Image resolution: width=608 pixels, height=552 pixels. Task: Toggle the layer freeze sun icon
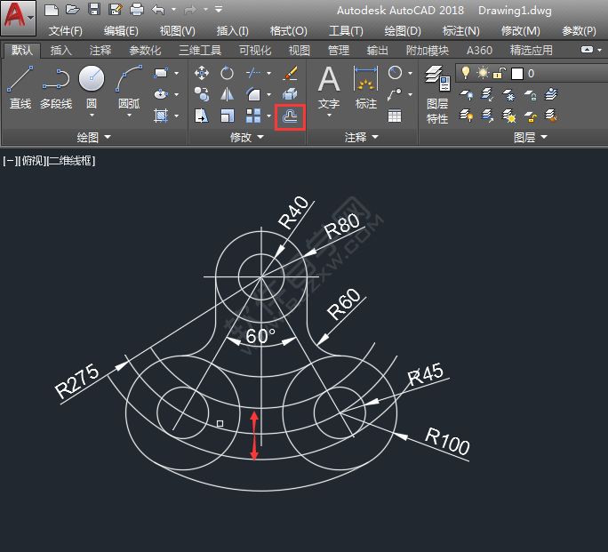pyautogui.click(x=483, y=73)
